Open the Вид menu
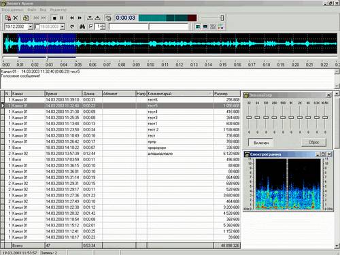This screenshot has height=255, width=340. click(x=43, y=10)
